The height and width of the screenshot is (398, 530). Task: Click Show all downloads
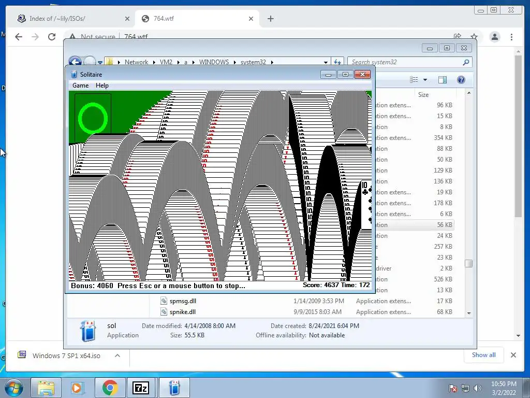click(x=484, y=355)
